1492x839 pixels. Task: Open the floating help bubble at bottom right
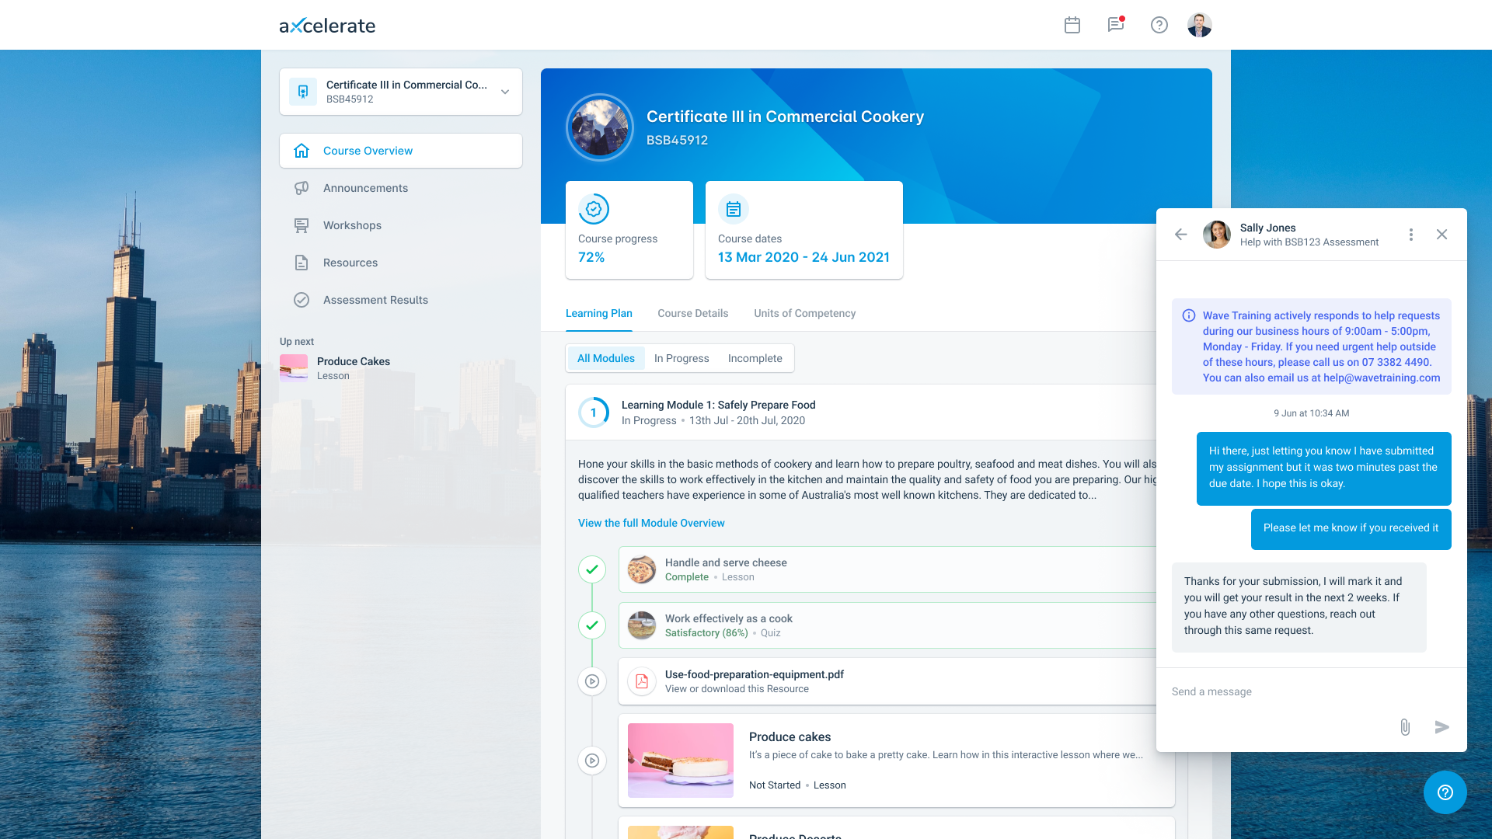tap(1445, 792)
